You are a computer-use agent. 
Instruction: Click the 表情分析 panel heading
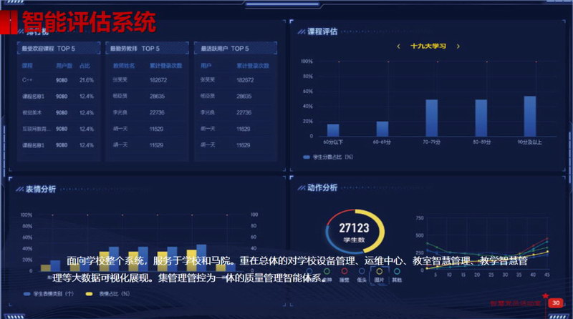click(x=40, y=190)
